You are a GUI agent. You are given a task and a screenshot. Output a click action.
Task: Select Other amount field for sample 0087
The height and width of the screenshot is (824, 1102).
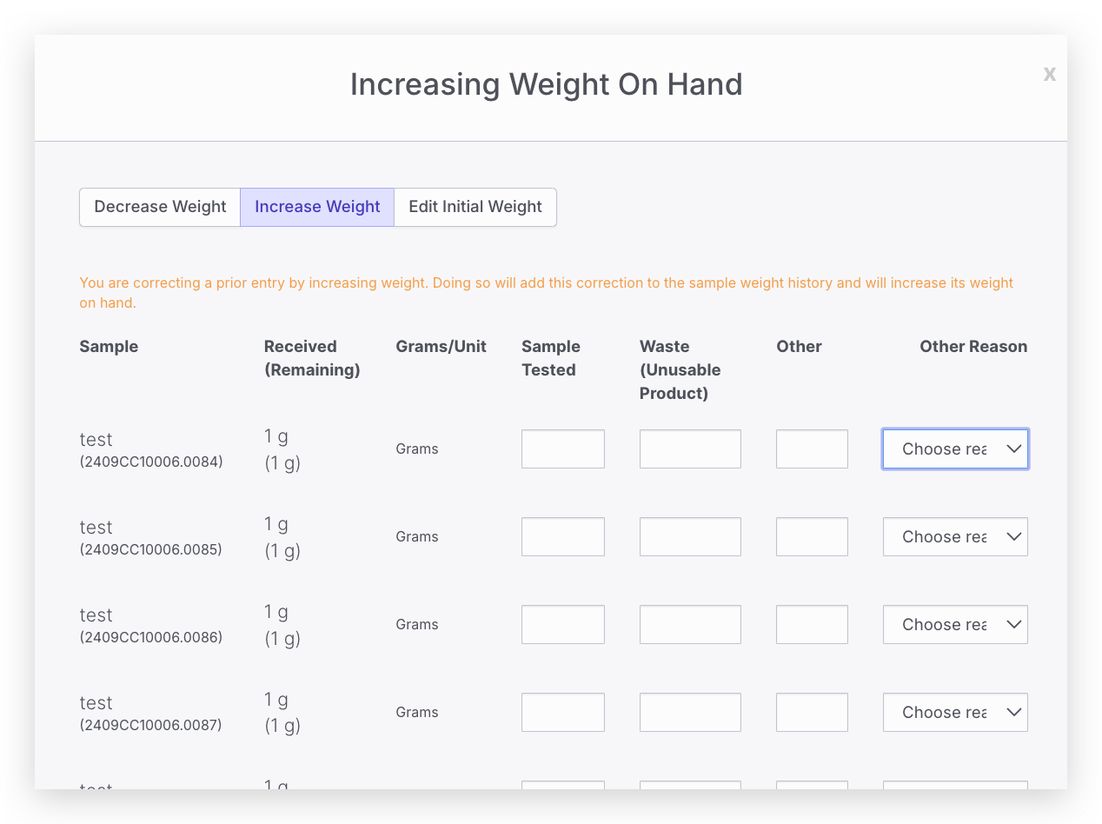(812, 713)
